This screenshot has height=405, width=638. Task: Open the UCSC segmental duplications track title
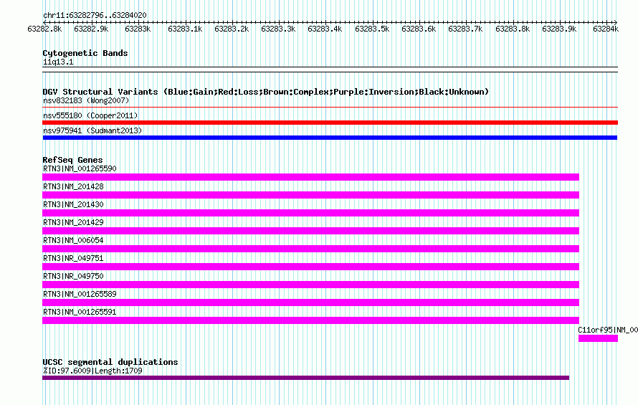[110, 362]
